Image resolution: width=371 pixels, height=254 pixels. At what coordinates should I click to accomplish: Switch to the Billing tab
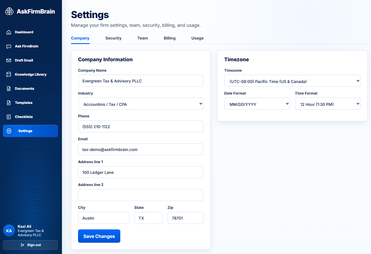(x=170, y=38)
